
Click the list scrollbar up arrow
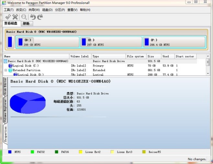coord(208,56)
